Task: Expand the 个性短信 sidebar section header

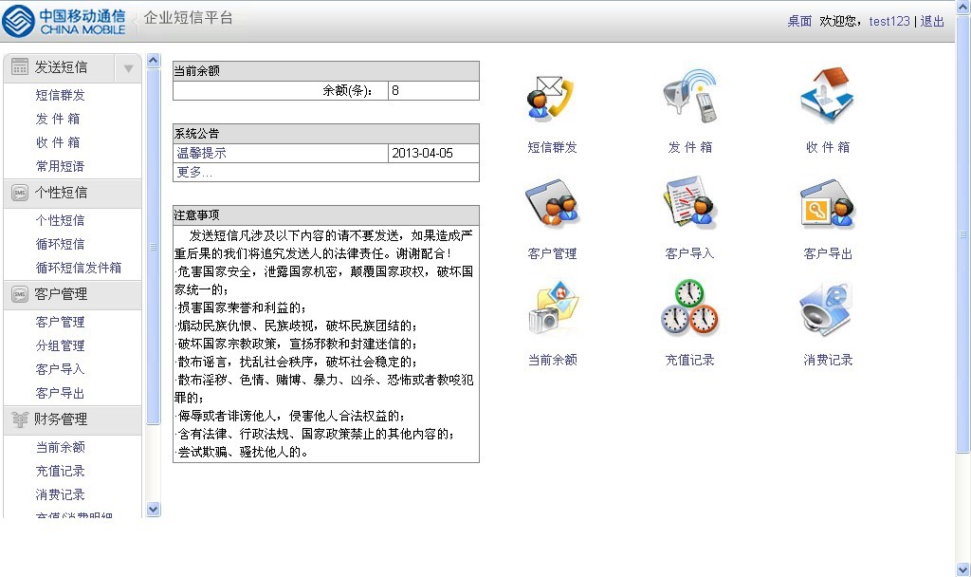Action: tap(72, 193)
